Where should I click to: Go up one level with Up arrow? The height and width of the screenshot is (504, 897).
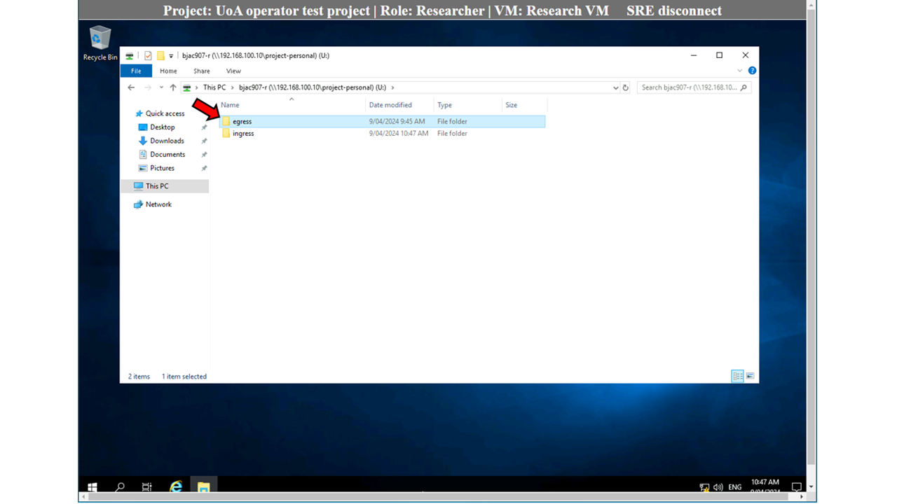coord(173,87)
